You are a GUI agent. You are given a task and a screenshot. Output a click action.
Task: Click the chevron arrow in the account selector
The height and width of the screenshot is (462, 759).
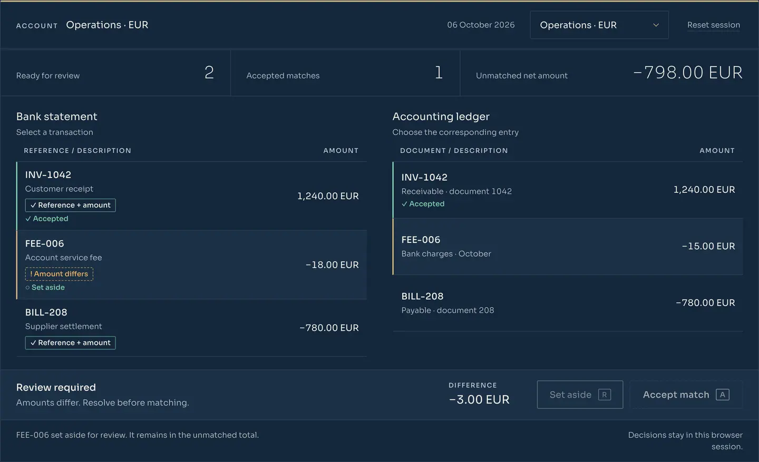point(656,25)
